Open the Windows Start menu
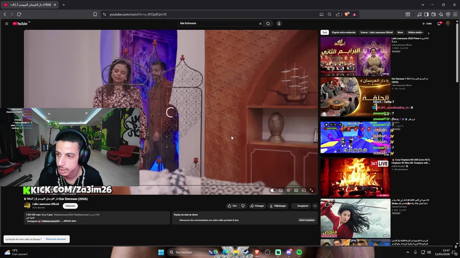The width and height of the screenshot is (460, 258). tap(161, 252)
